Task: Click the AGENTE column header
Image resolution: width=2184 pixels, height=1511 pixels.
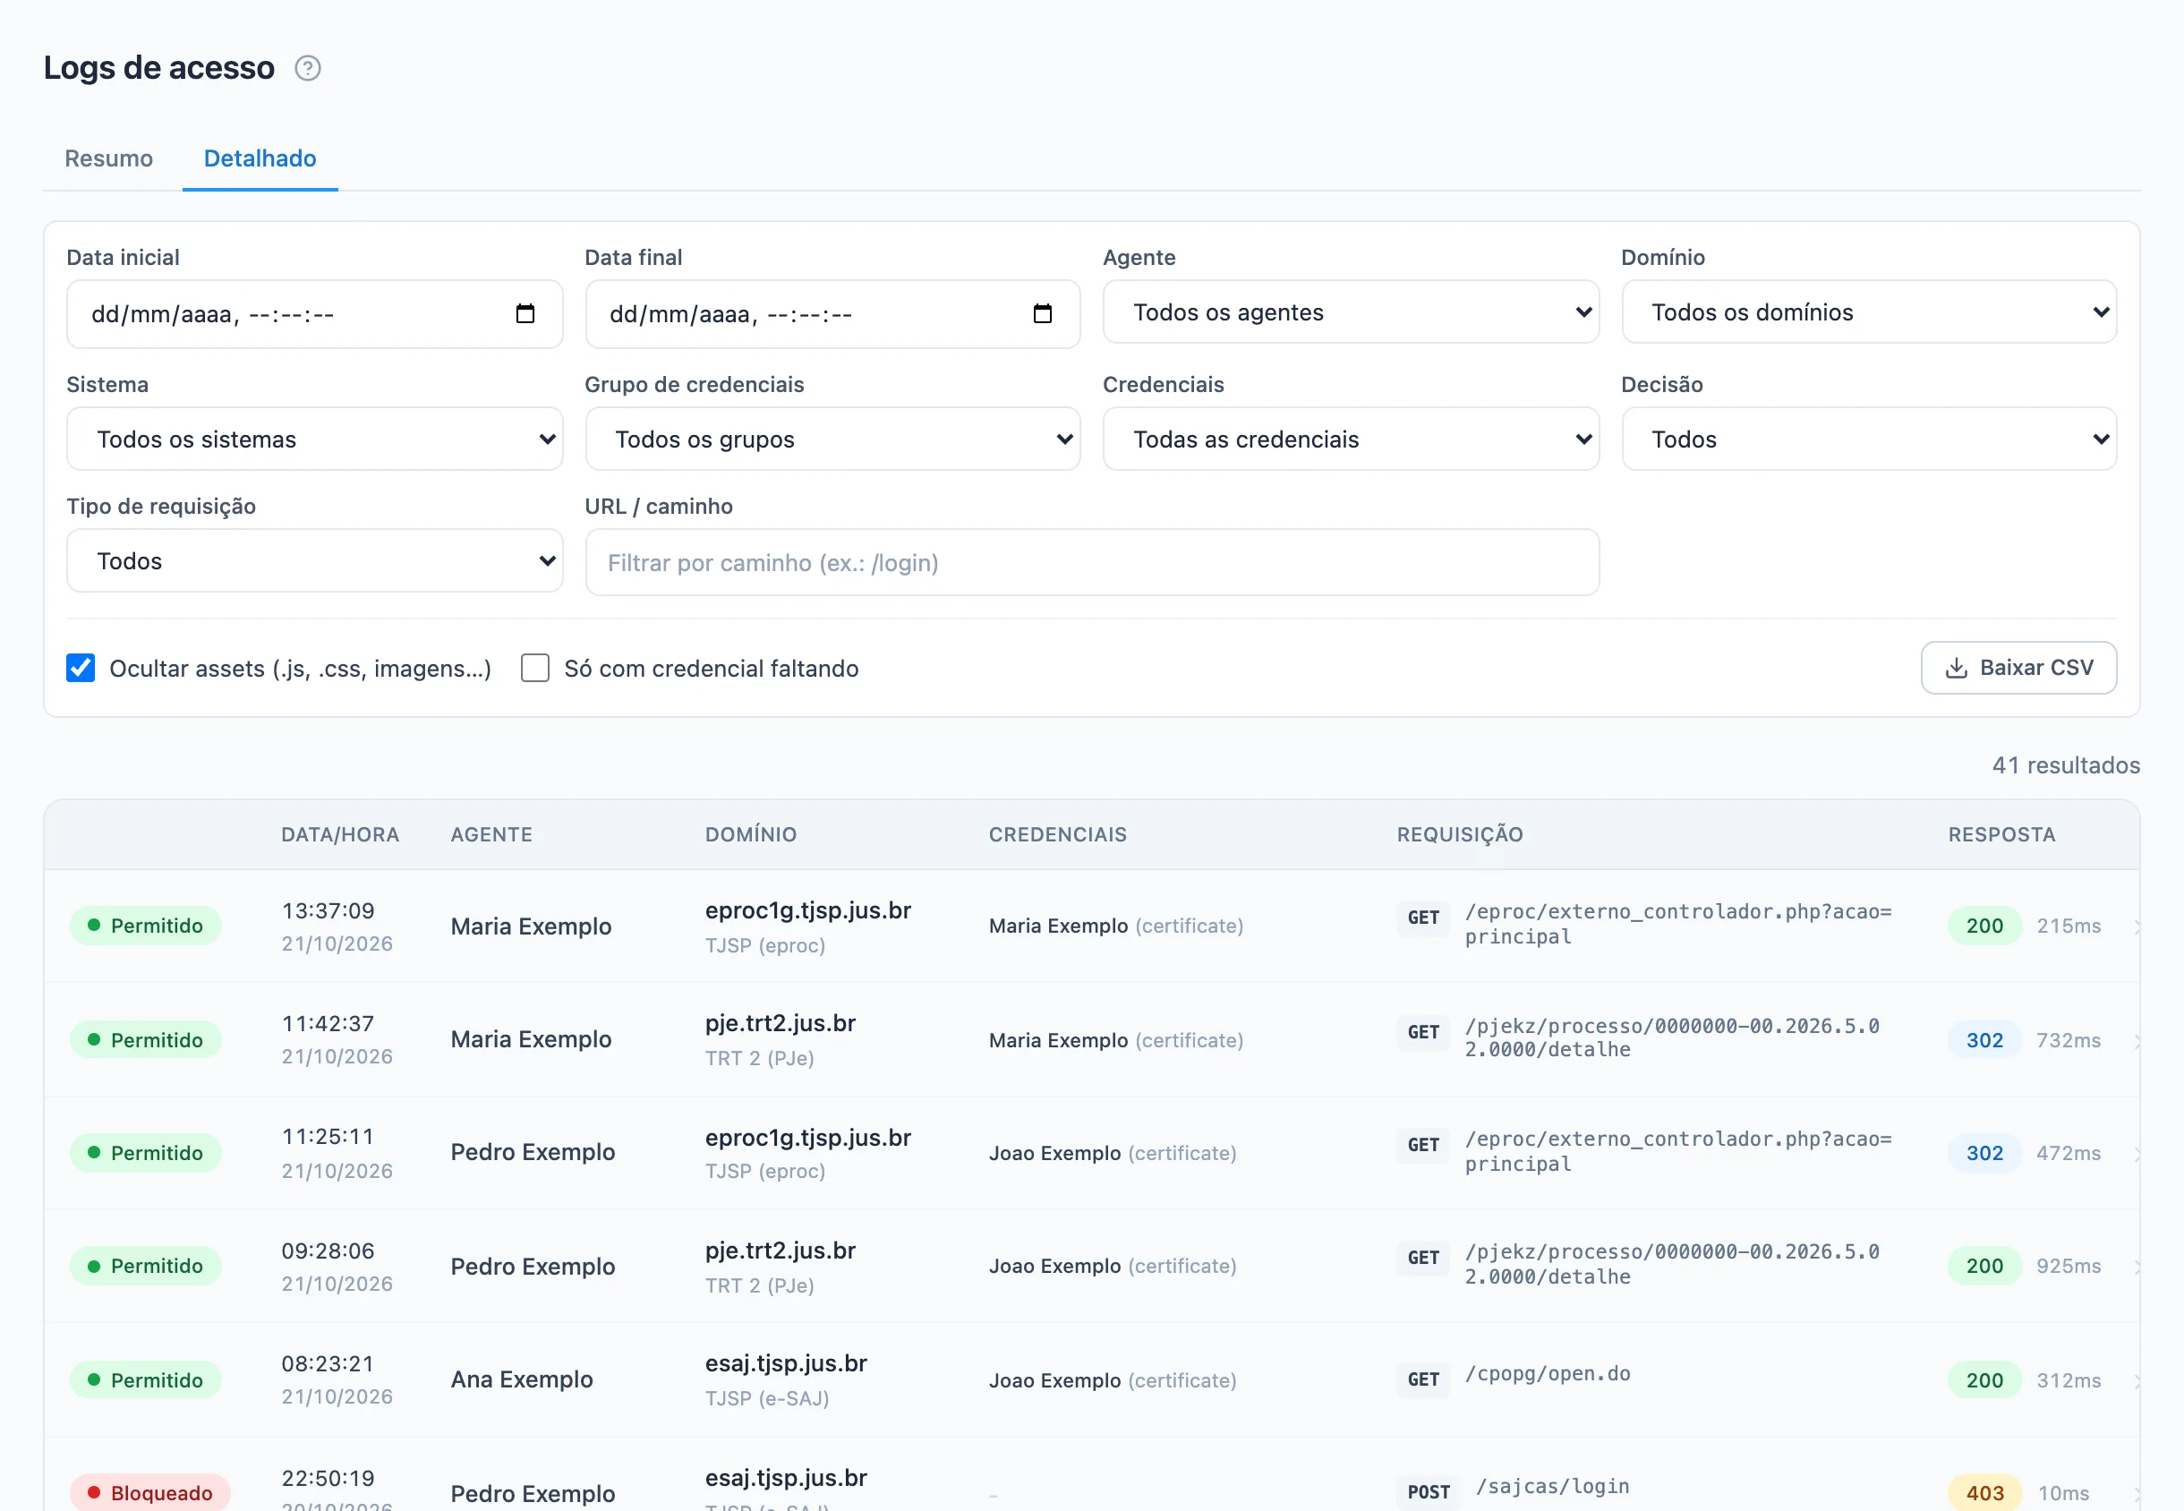Action: 491,834
